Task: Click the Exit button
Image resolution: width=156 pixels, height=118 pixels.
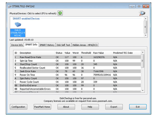Action: click(138, 107)
